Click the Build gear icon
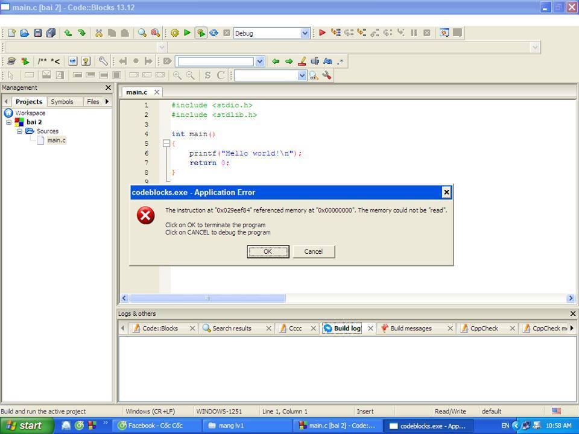Screen dimensions: 579x434 pyautogui.click(x=175, y=33)
